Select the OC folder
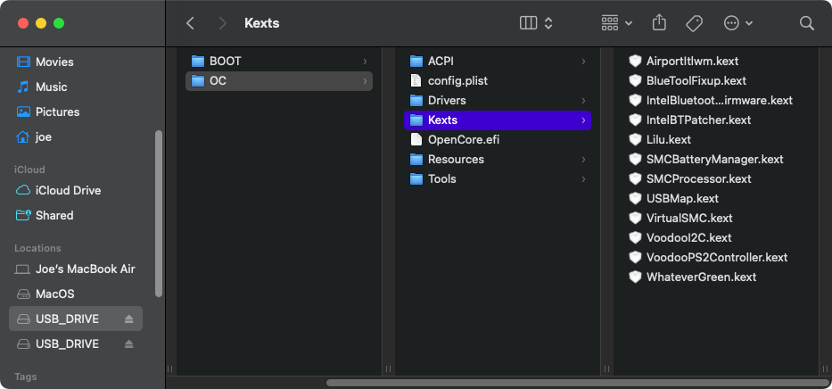Image resolution: width=832 pixels, height=389 pixels. (278, 80)
